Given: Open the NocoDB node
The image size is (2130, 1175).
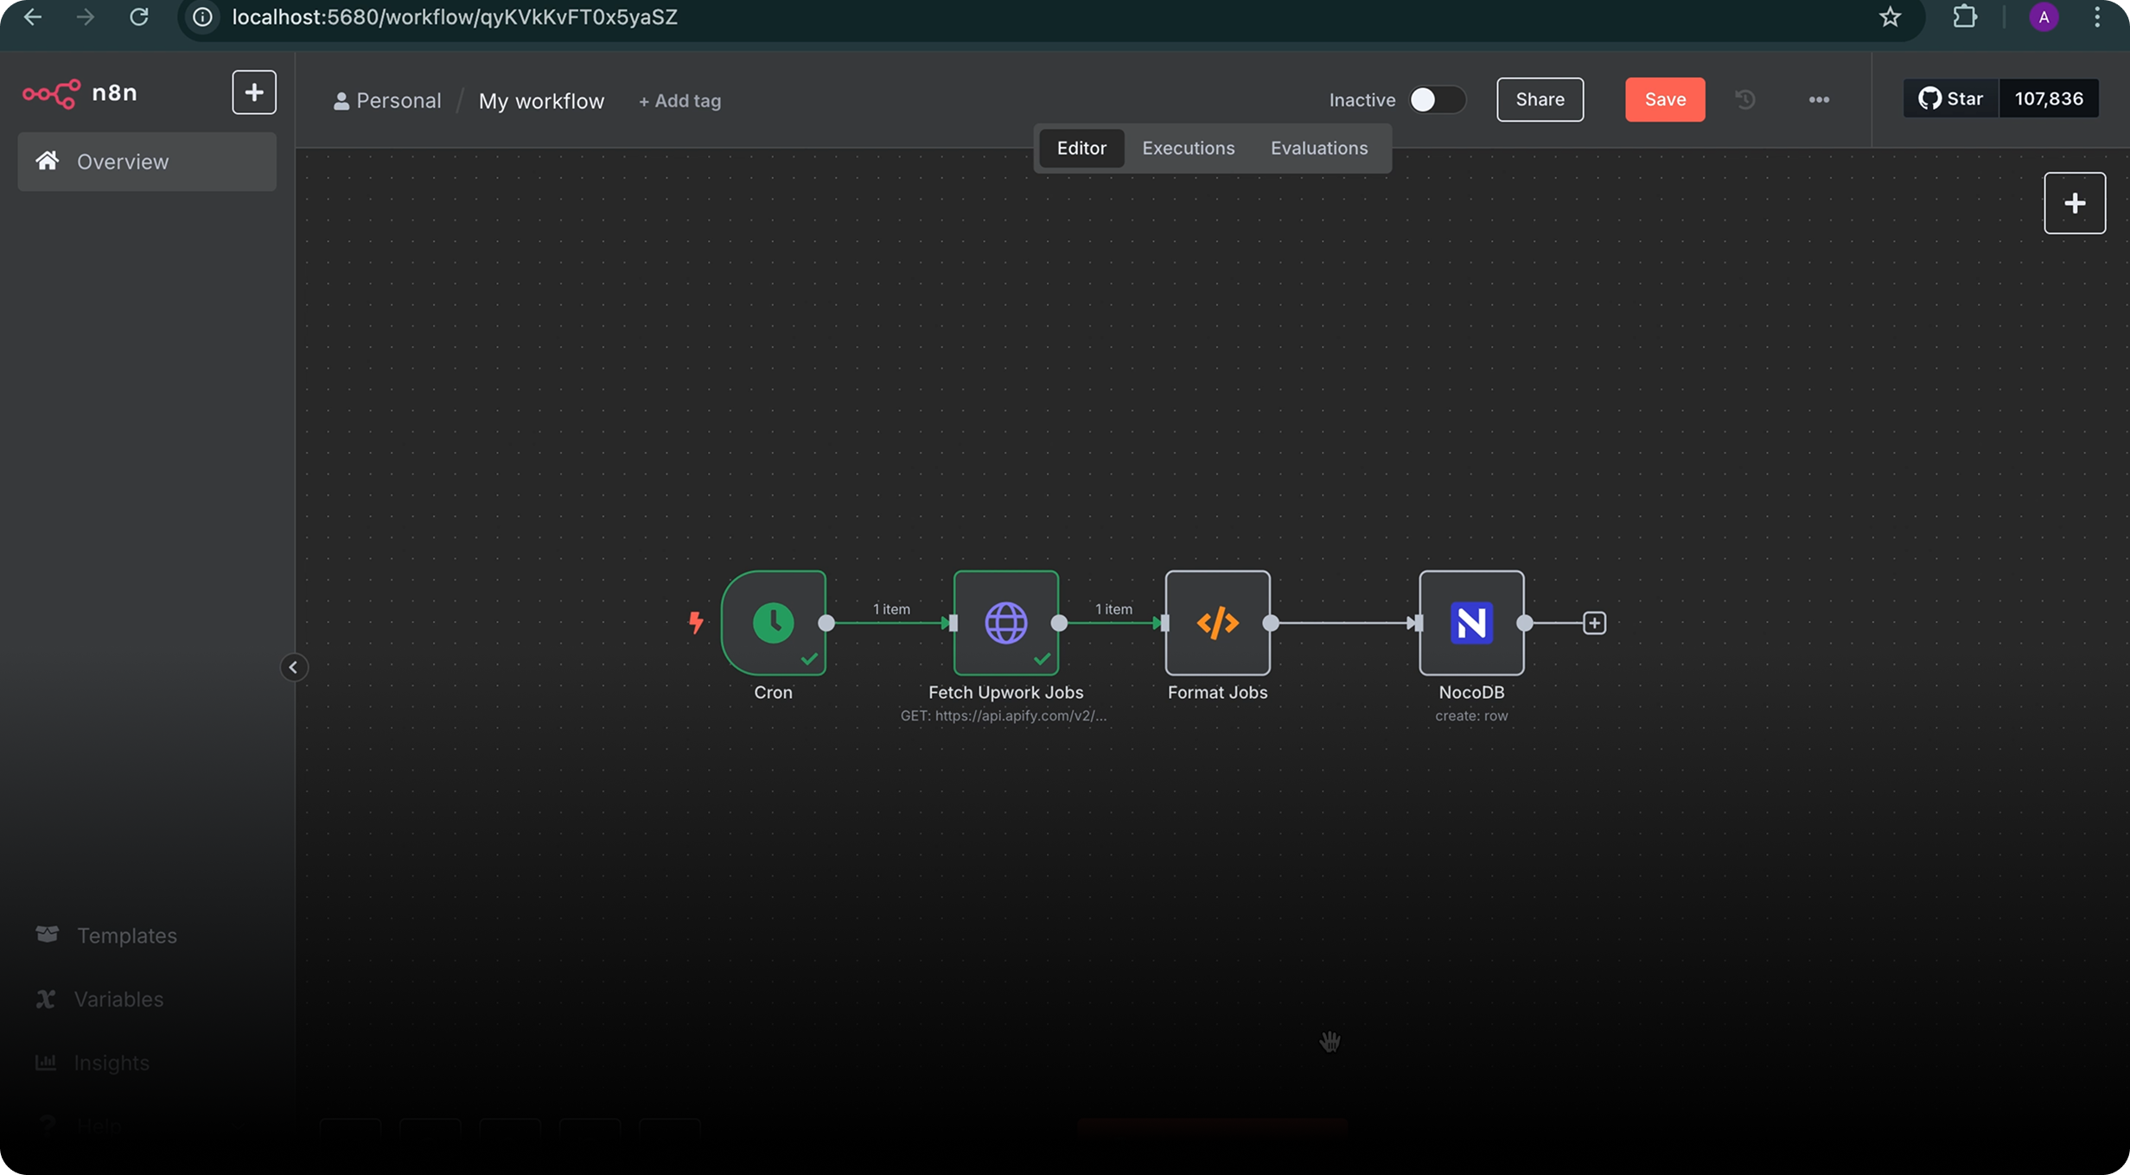Looking at the screenshot, I should click(1471, 622).
